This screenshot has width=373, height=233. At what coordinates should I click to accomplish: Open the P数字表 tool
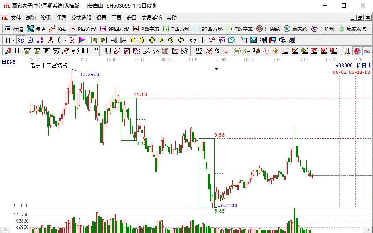(146, 29)
